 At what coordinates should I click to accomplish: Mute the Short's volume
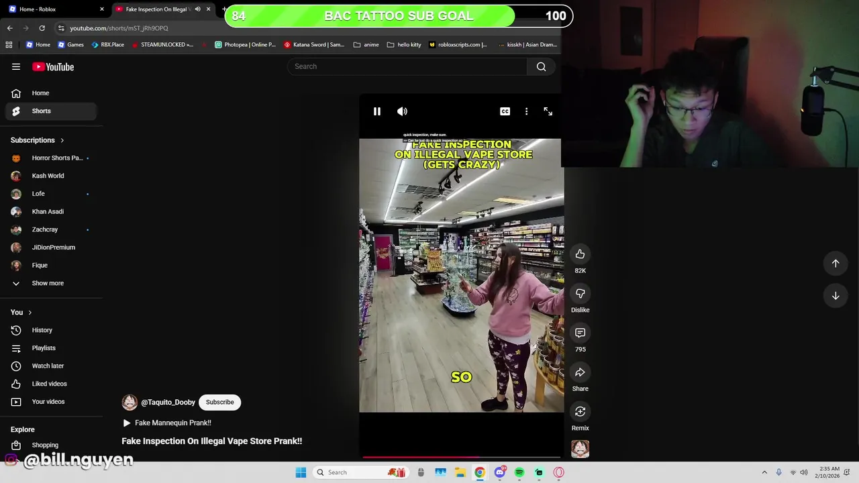(x=402, y=111)
